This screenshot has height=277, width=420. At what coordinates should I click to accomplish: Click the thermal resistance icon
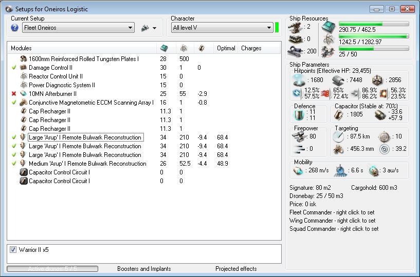pyautogui.click(x=326, y=93)
